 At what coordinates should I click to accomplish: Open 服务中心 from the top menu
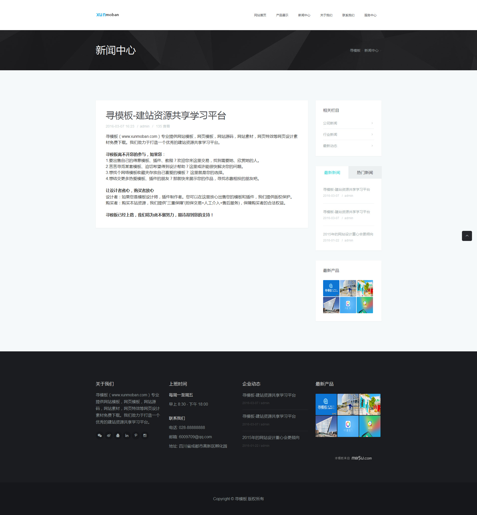click(x=370, y=15)
